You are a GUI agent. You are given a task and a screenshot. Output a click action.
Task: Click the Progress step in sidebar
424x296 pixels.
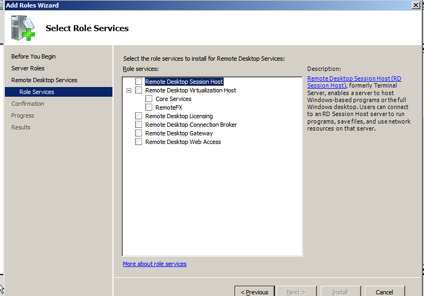(23, 115)
